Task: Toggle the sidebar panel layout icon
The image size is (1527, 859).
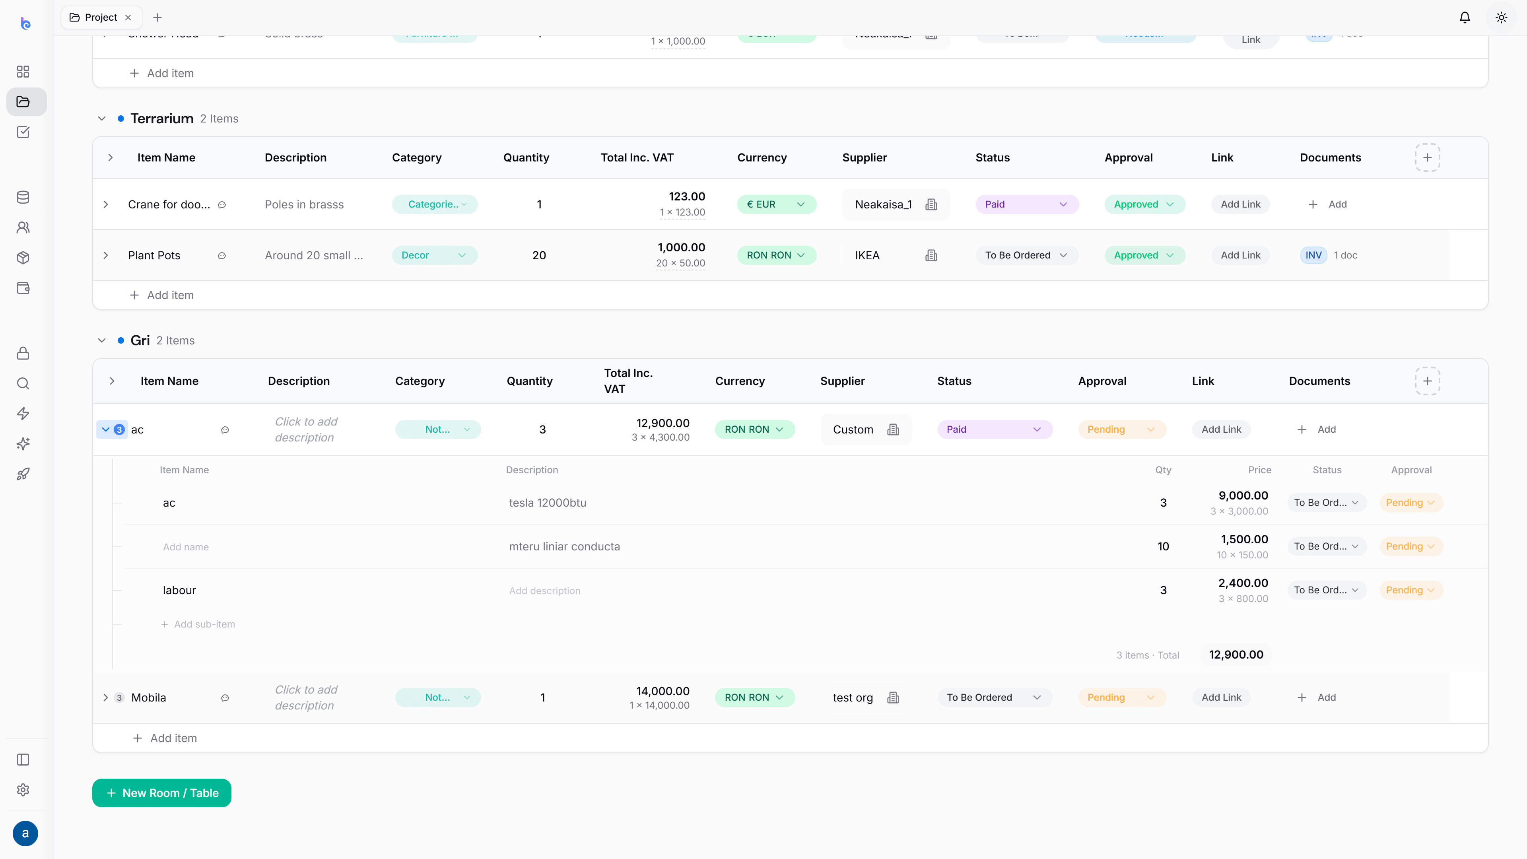Action: pos(23,760)
